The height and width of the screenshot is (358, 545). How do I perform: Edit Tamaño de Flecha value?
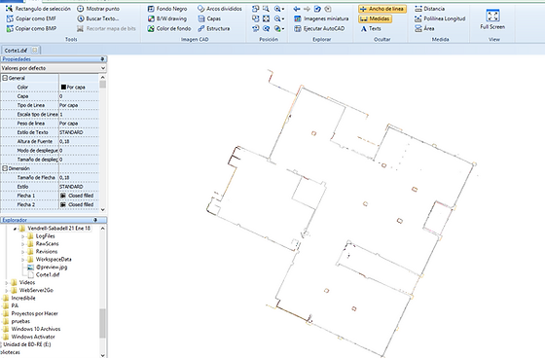coord(79,178)
